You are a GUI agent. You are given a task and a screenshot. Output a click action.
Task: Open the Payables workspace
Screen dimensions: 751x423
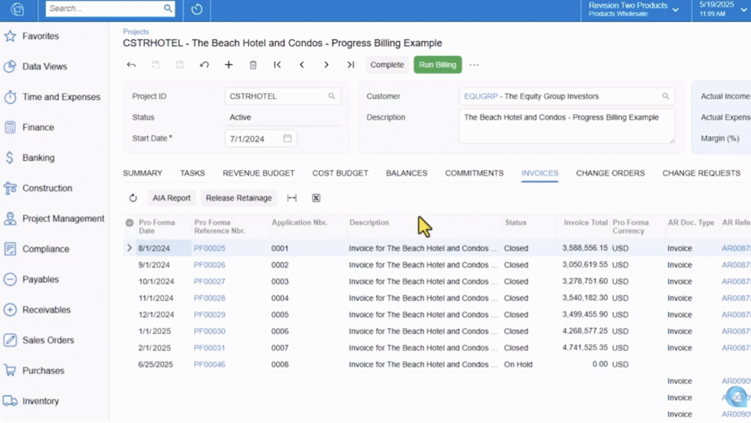[40, 280]
